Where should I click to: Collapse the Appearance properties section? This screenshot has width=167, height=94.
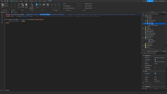tap(144, 56)
